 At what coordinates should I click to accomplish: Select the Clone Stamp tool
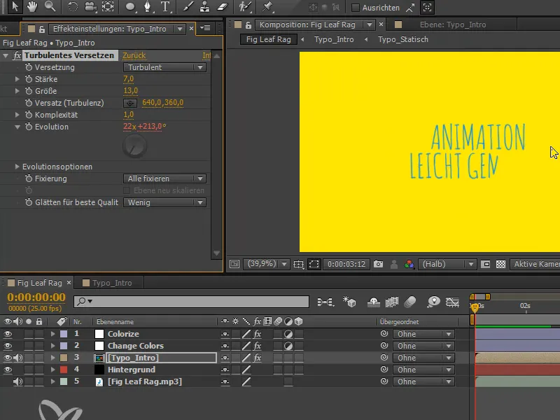(x=204, y=6)
